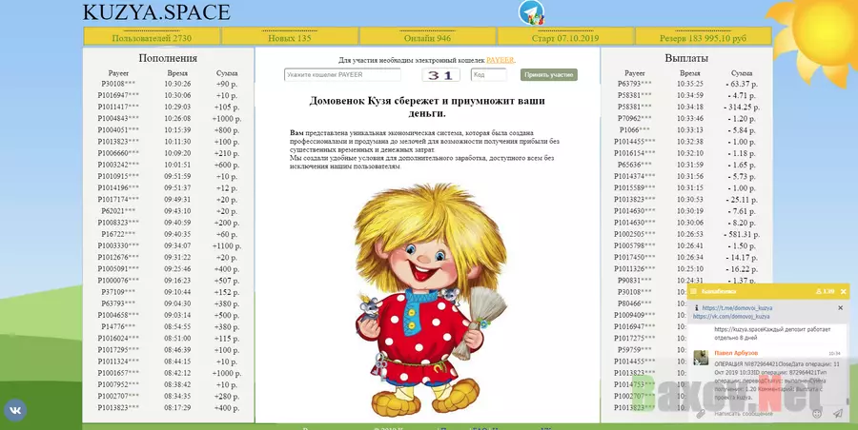Click the chat header menu icon
858x430 pixels.
click(694, 292)
